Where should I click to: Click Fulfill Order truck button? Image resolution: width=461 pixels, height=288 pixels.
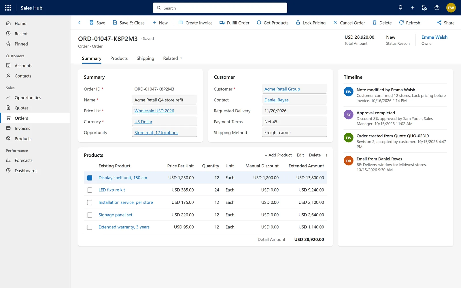tap(234, 22)
